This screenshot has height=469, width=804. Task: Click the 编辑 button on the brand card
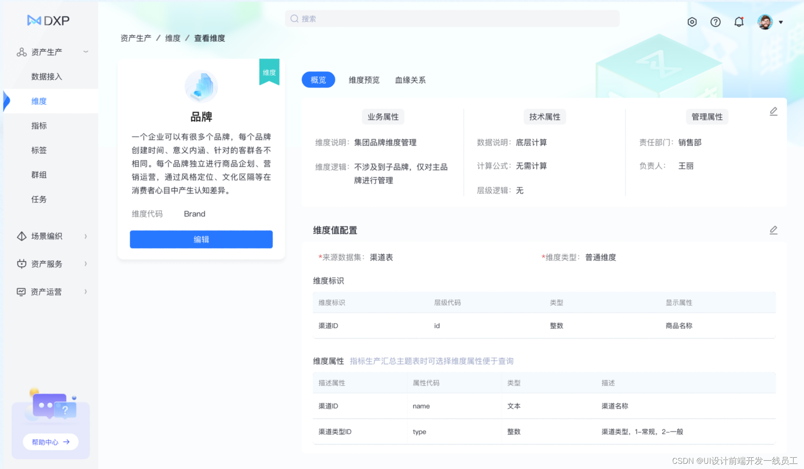coord(201,239)
